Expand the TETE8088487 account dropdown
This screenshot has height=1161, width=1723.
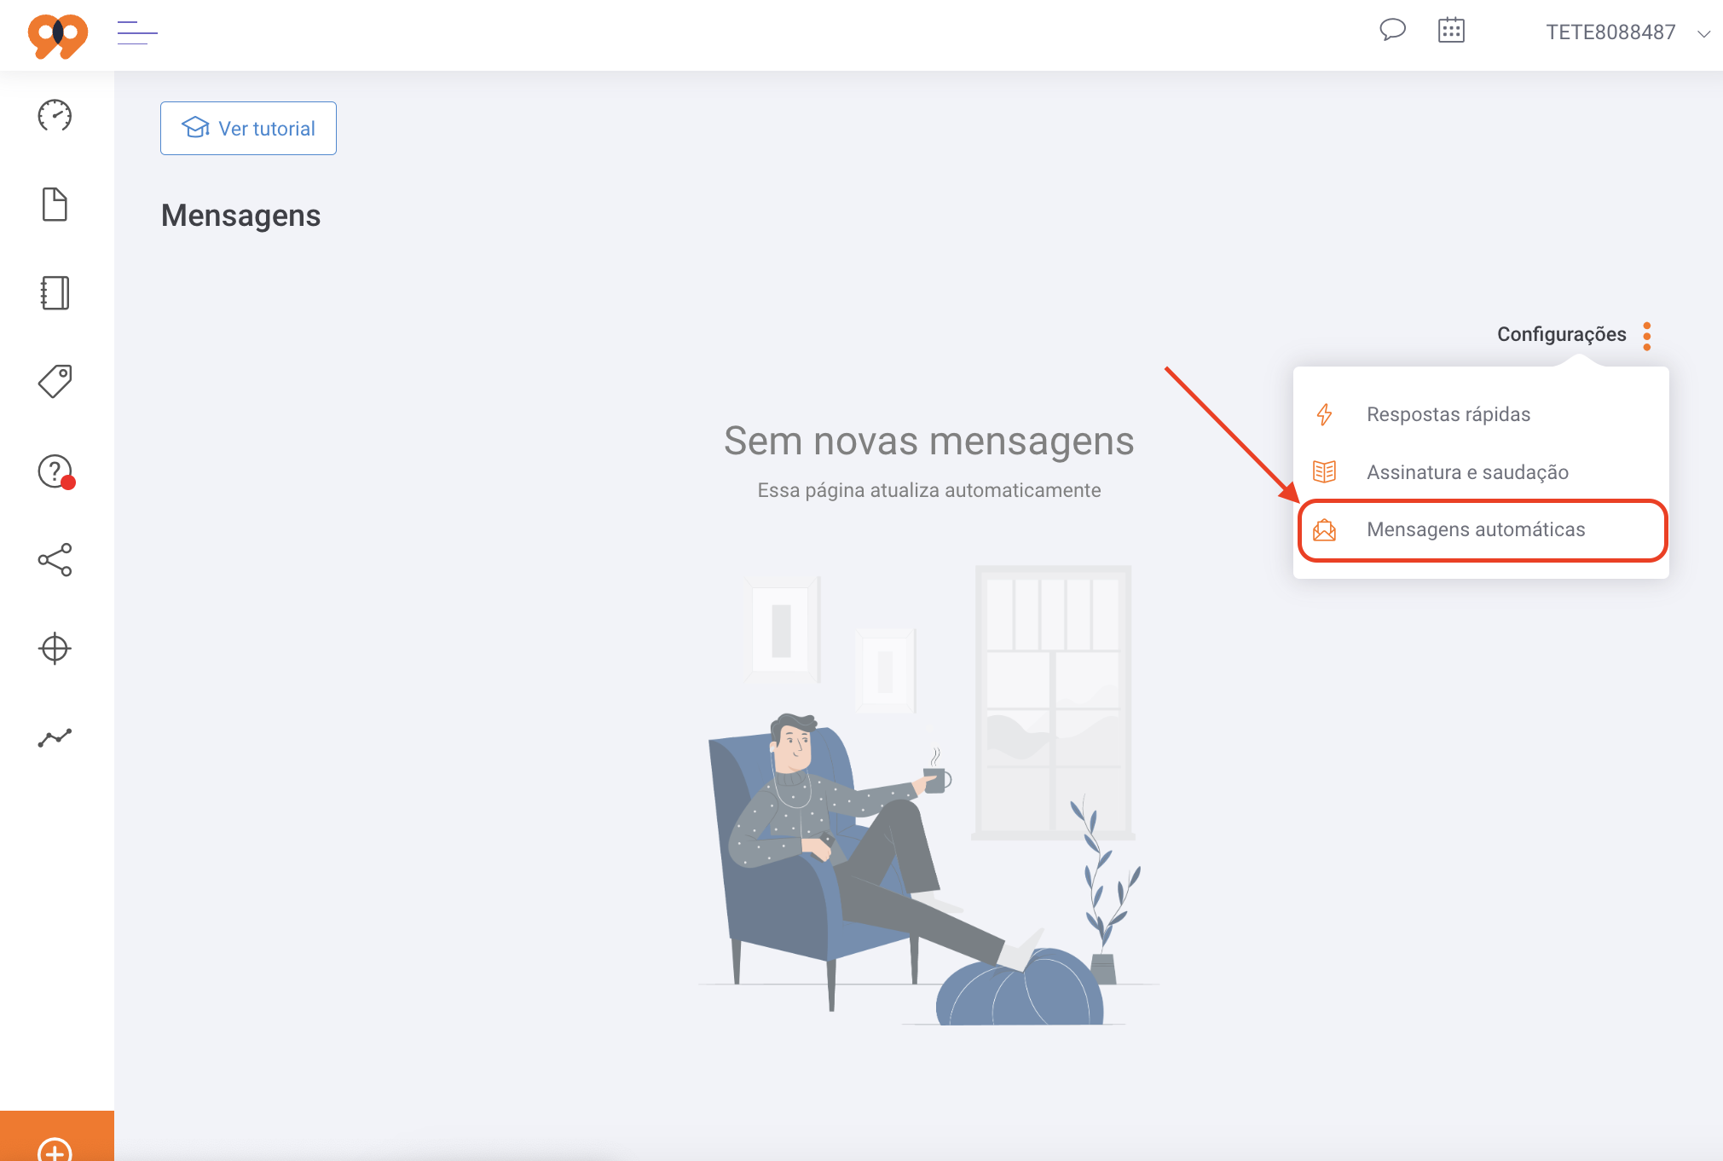(x=1610, y=32)
